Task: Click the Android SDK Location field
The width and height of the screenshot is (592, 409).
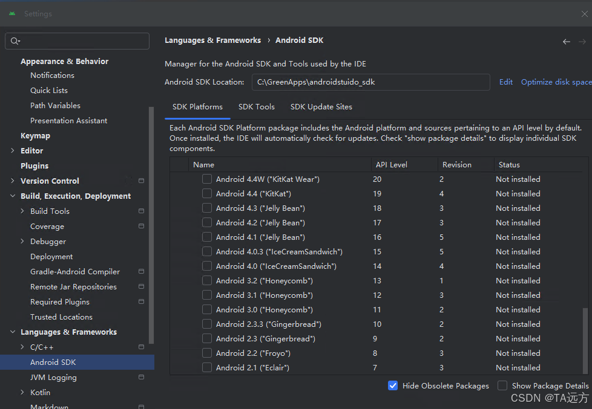Action: (x=370, y=82)
